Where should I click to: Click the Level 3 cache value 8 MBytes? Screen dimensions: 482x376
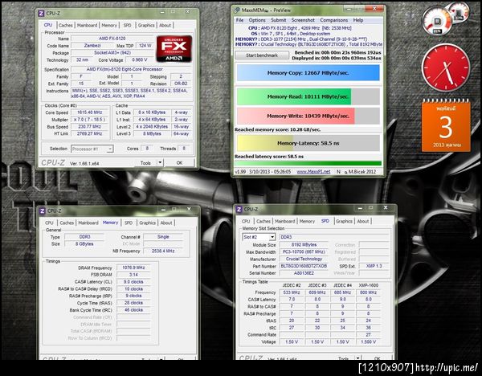pyautogui.click(x=152, y=133)
